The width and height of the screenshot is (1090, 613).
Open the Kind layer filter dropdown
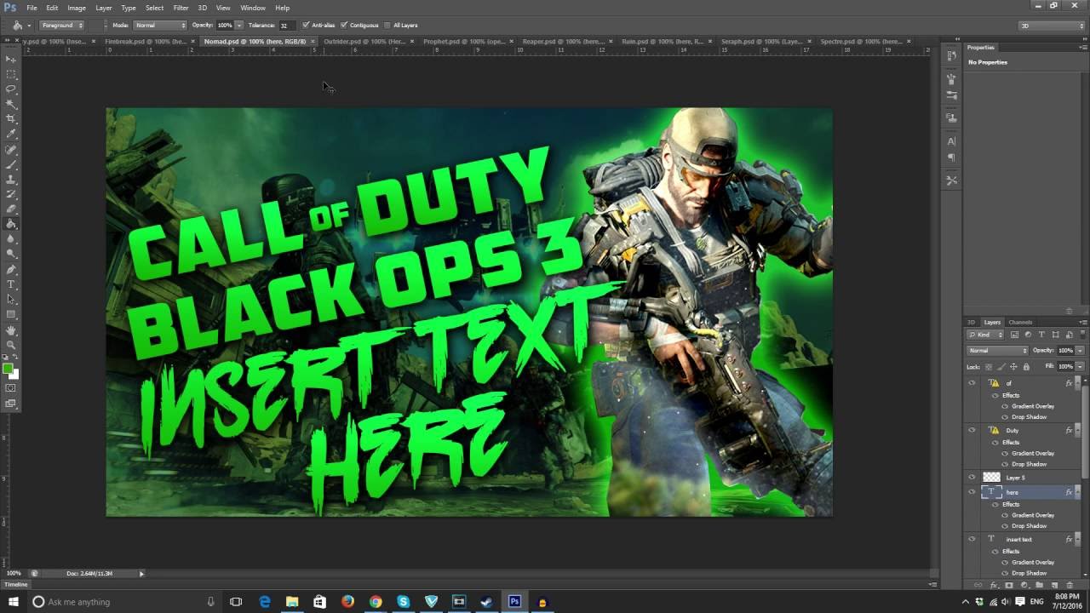tap(986, 335)
